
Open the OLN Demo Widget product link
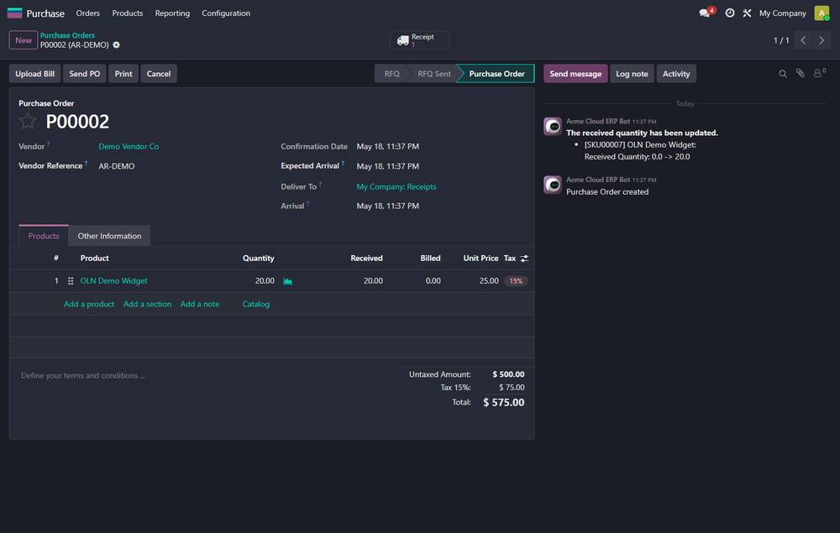click(113, 281)
